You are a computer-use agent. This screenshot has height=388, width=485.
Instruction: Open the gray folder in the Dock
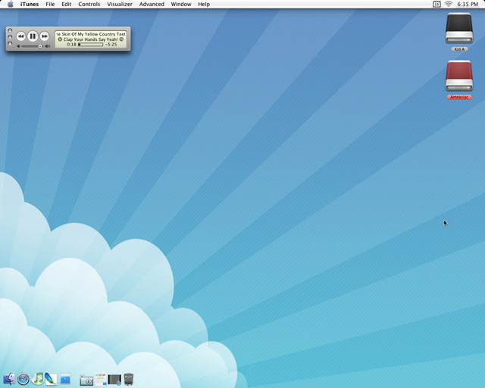click(86, 380)
